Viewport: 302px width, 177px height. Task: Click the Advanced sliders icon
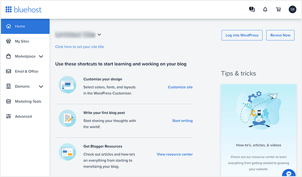pos(8,116)
